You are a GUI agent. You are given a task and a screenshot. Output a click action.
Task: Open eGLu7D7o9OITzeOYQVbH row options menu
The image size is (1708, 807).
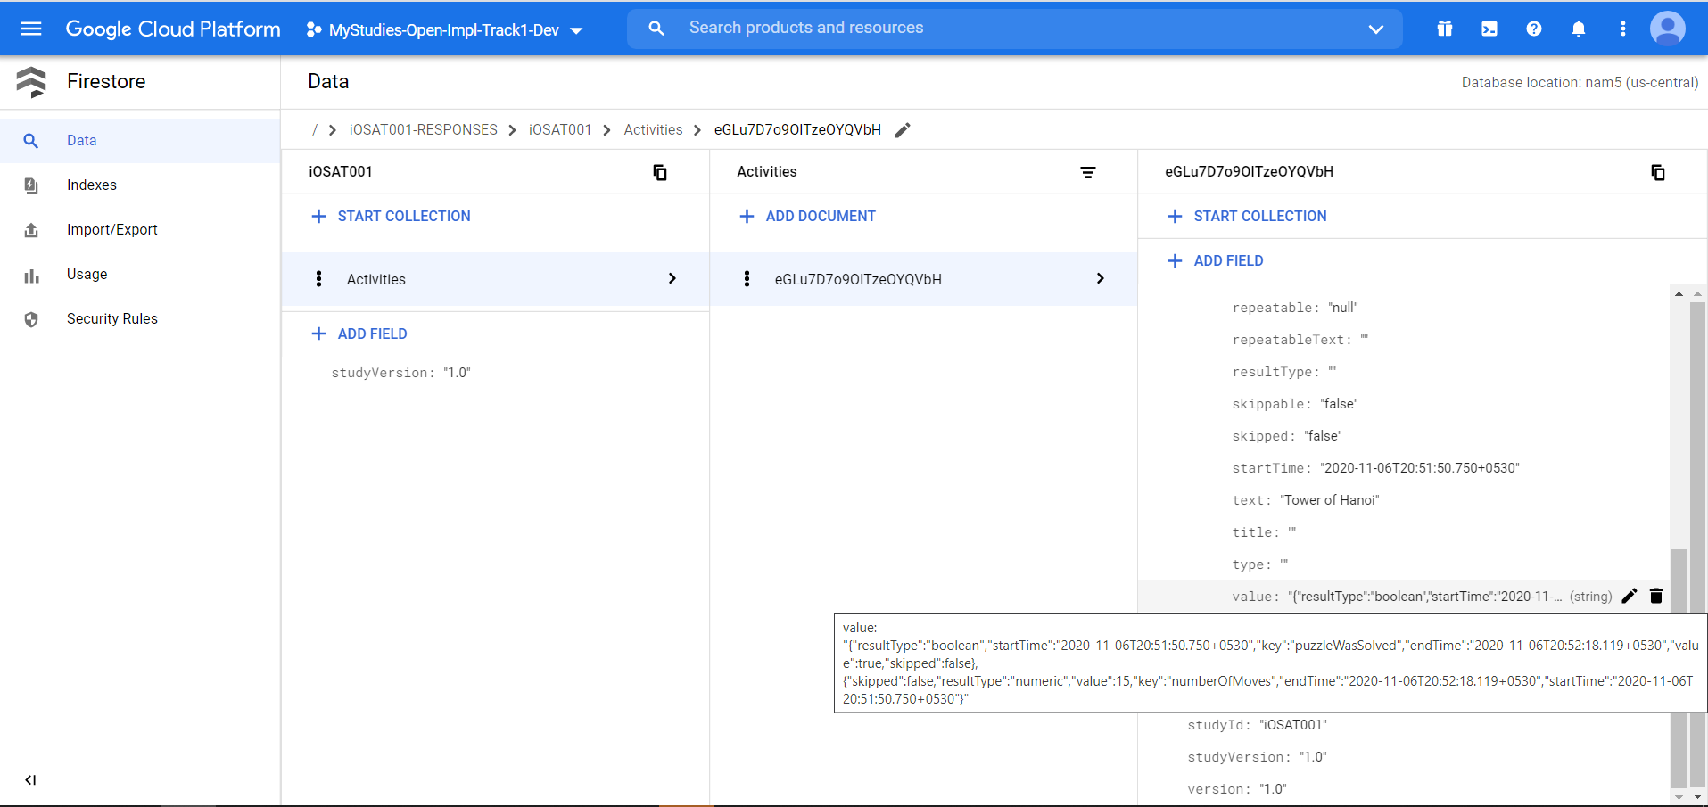[747, 279]
